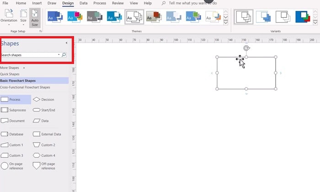Click the bottom-right resize handle of rectangle
Screen dimensions: 320x192
[x=276, y=89]
